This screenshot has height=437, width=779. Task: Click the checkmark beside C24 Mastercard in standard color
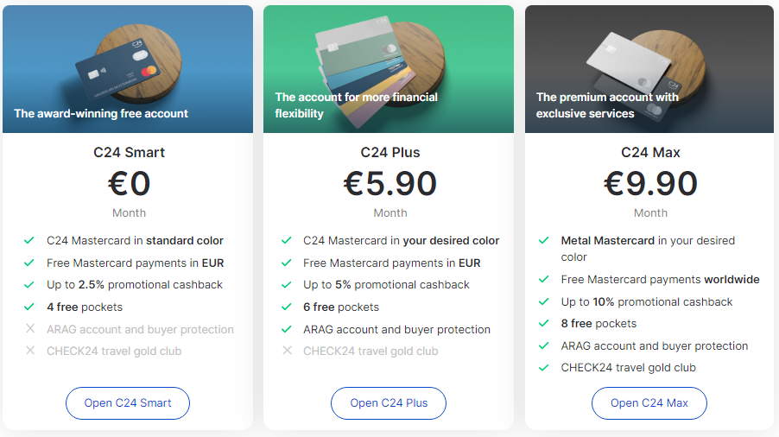pos(29,240)
